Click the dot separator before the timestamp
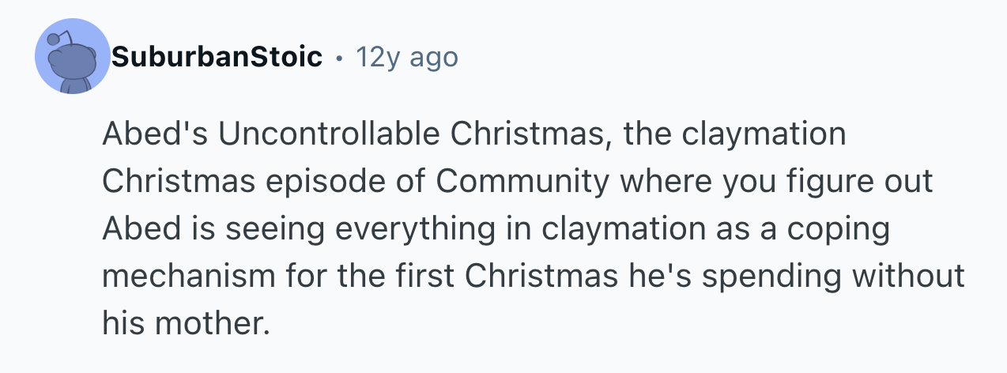 [338, 58]
